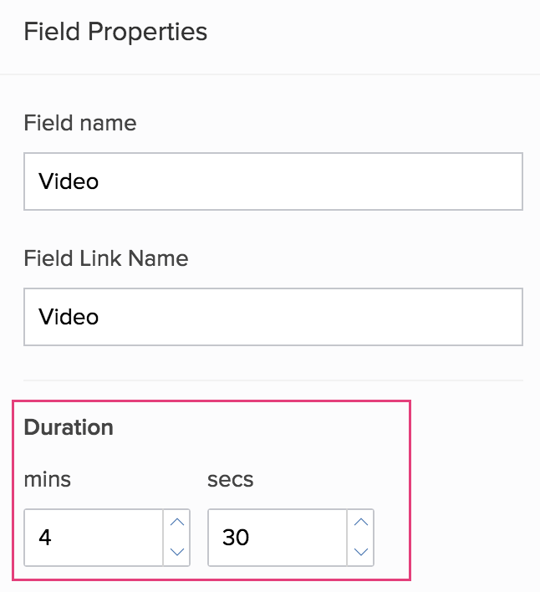Click the 'Field Link Name' label
Screen dimensions: 540x592
click(x=106, y=259)
